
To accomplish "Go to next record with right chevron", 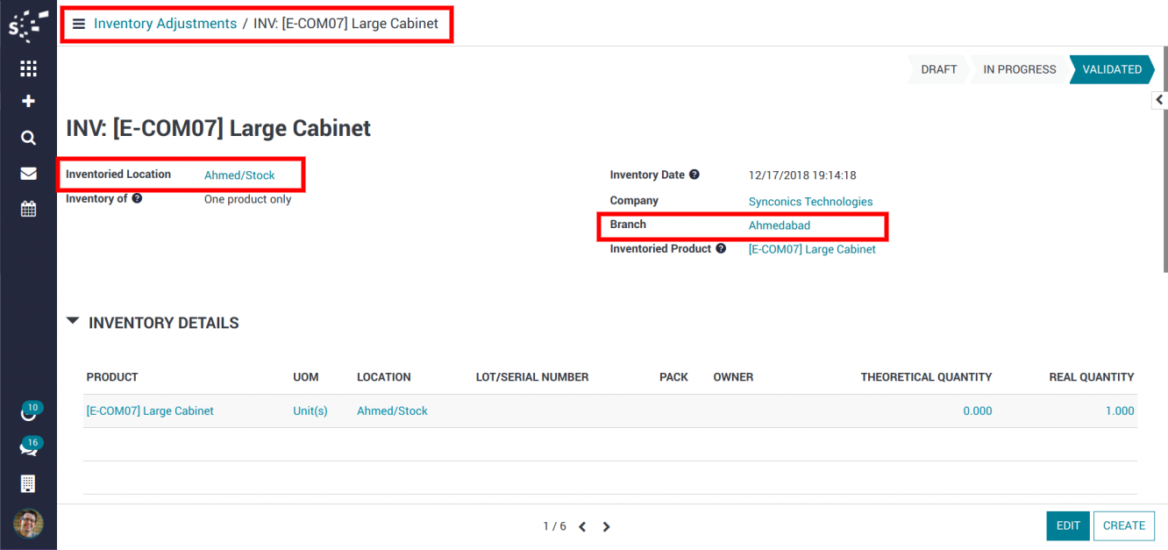I will [x=606, y=527].
